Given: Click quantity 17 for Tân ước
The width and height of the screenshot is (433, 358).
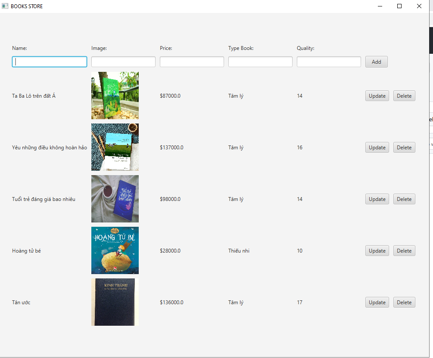Looking at the screenshot, I should click(x=299, y=302).
